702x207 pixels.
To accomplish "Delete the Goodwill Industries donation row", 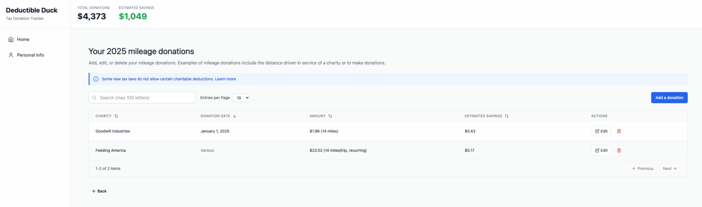I will (x=619, y=131).
